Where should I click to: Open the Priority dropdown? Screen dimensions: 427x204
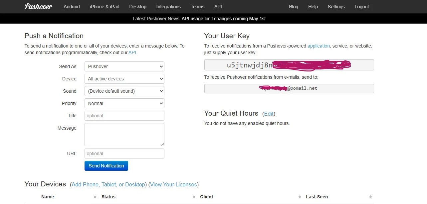[124, 103]
